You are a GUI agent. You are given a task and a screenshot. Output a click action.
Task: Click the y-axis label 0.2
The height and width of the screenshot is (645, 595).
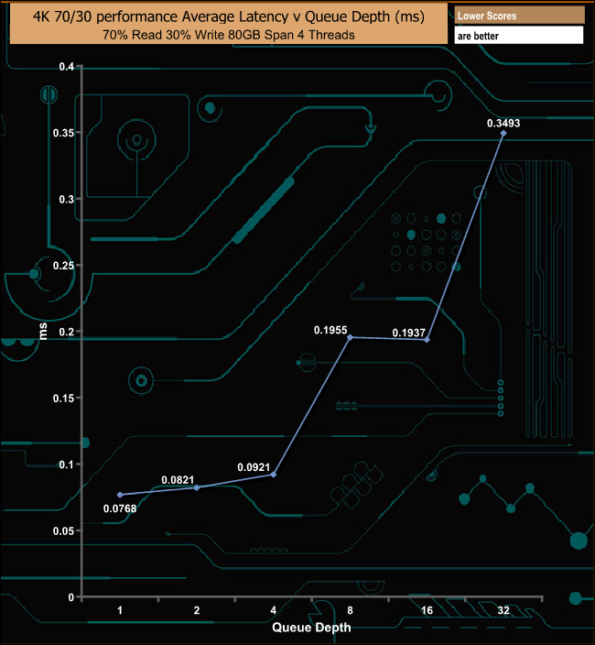(66, 332)
